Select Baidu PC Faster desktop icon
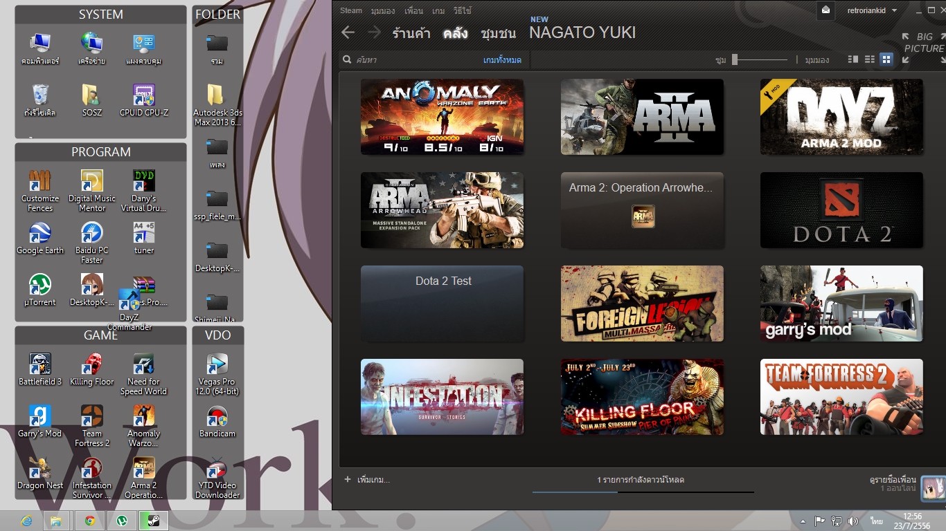 [x=92, y=243]
